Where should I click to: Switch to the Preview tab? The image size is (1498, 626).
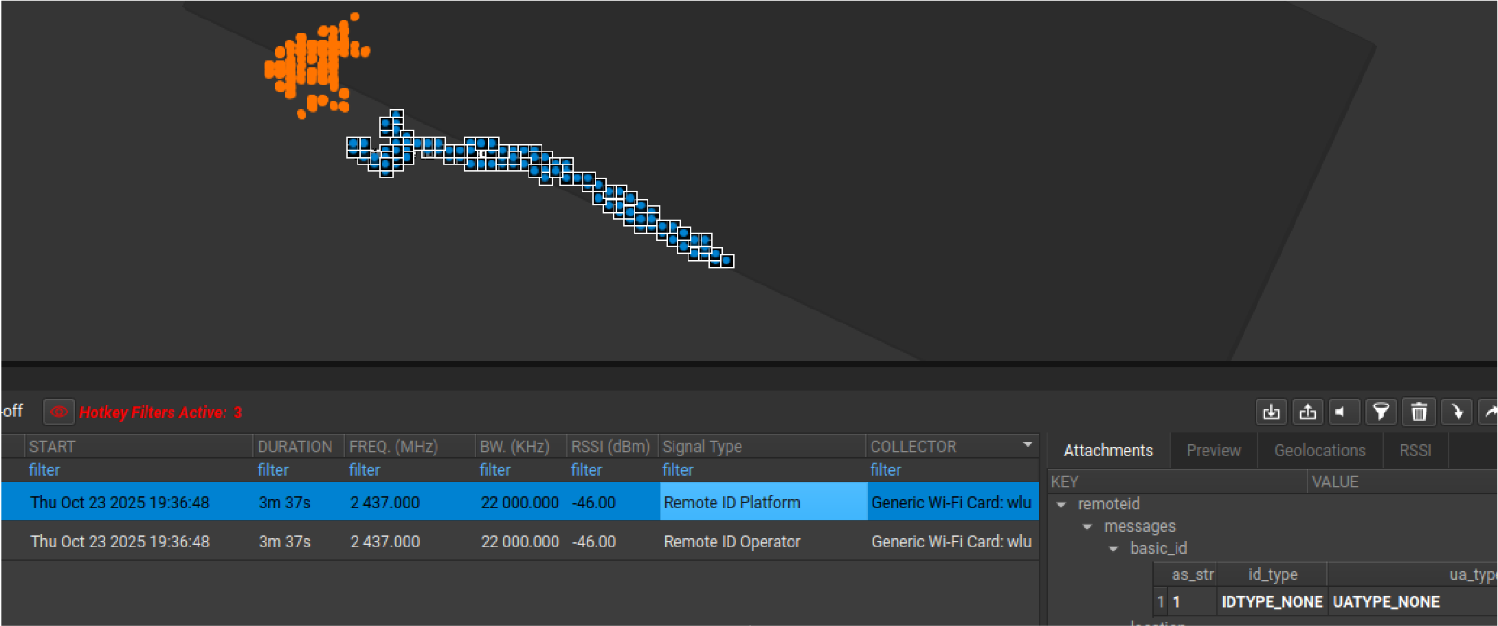point(1214,450)
